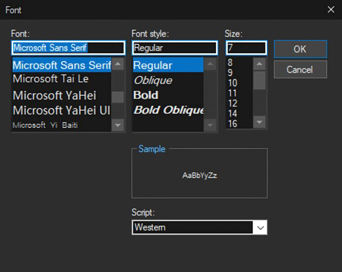Choose the Bold Oblique font style

click(x=168, y=110)
